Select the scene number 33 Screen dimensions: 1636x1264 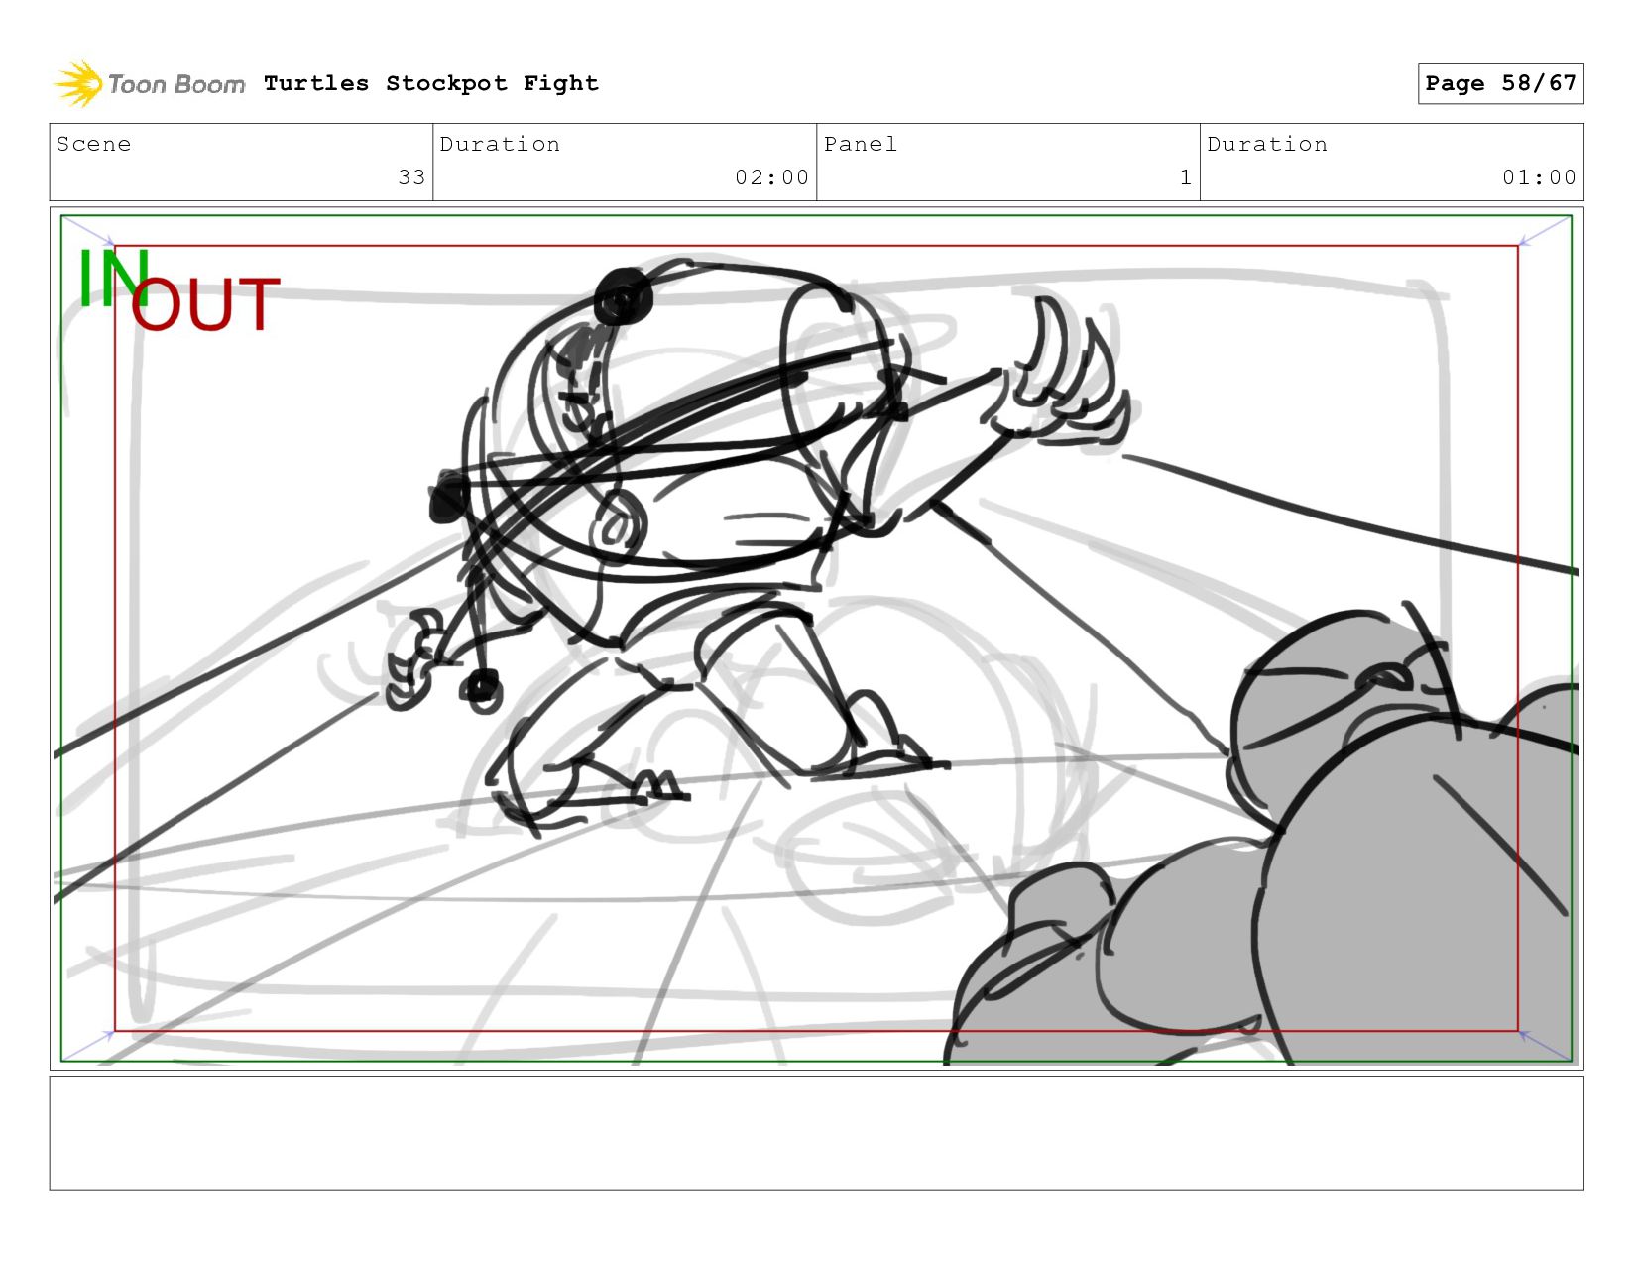[x=411, y=177]
